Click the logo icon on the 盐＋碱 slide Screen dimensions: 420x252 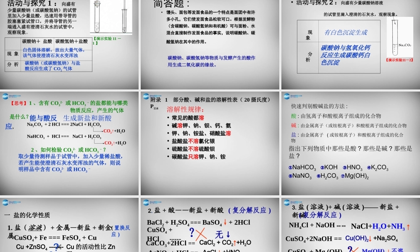pyautogui.click(x=286, y=202)
